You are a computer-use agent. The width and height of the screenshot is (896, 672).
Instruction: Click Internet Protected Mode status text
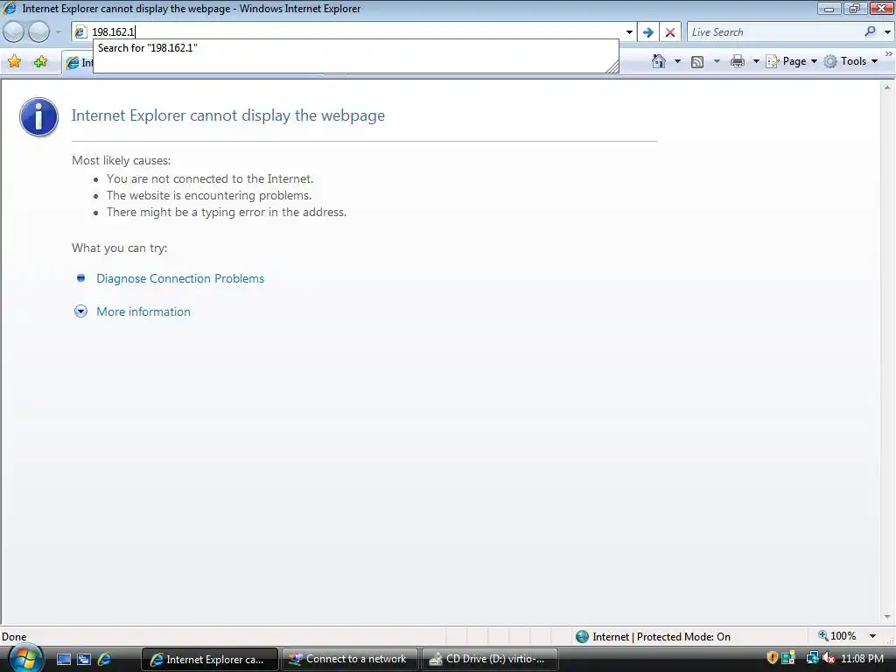pyautogui.click(x=661, y=637)
